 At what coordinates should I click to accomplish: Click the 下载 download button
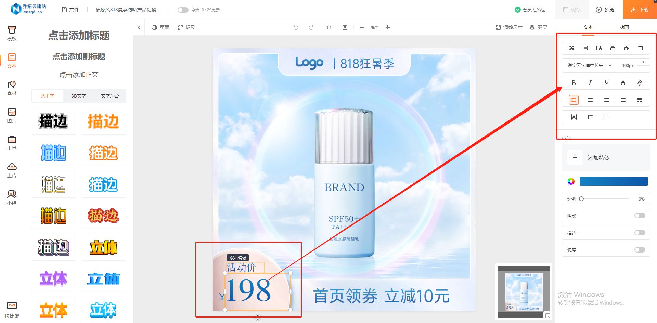point(639,9)
